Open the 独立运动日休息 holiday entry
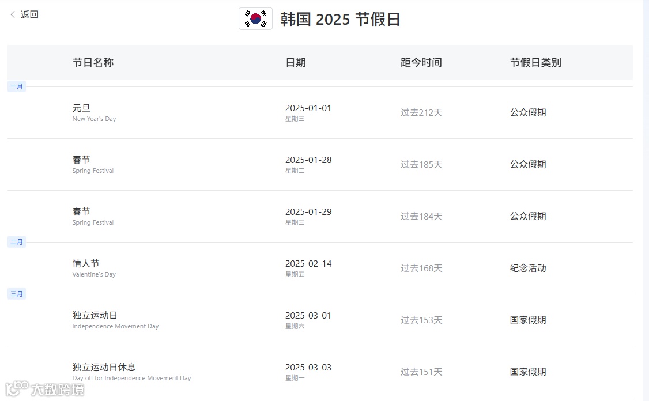Viewport: 649px width, 401px height. tap(320, 372)
